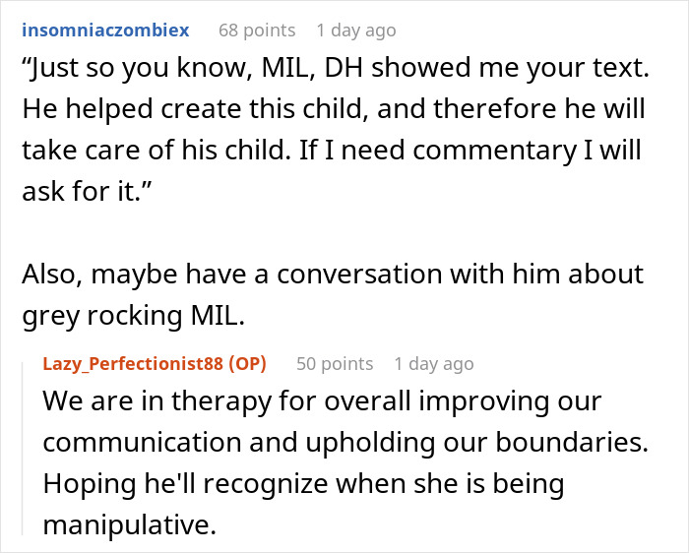Image resolution: width=689 pixels, height=553 pixels.
Task: Click the line "We are in therapy"
Action: [320, 402]
